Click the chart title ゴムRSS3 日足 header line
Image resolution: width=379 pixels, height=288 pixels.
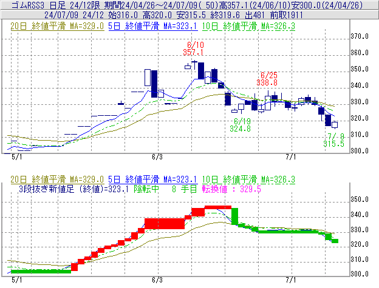(x=187, y=5)
